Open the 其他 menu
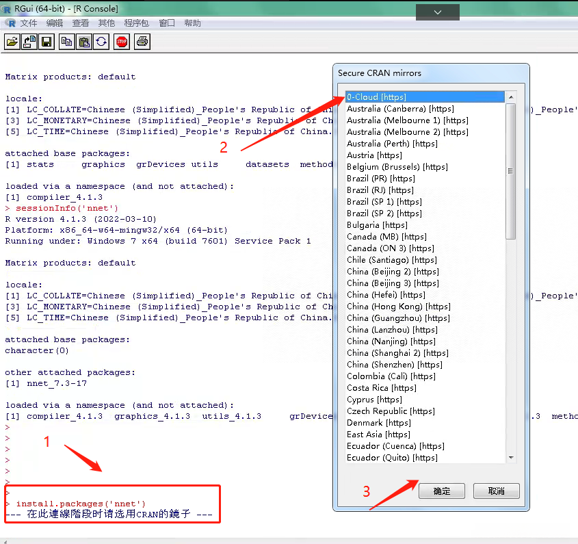The height and width of the screenshot is (544, 578). point(107,23)
